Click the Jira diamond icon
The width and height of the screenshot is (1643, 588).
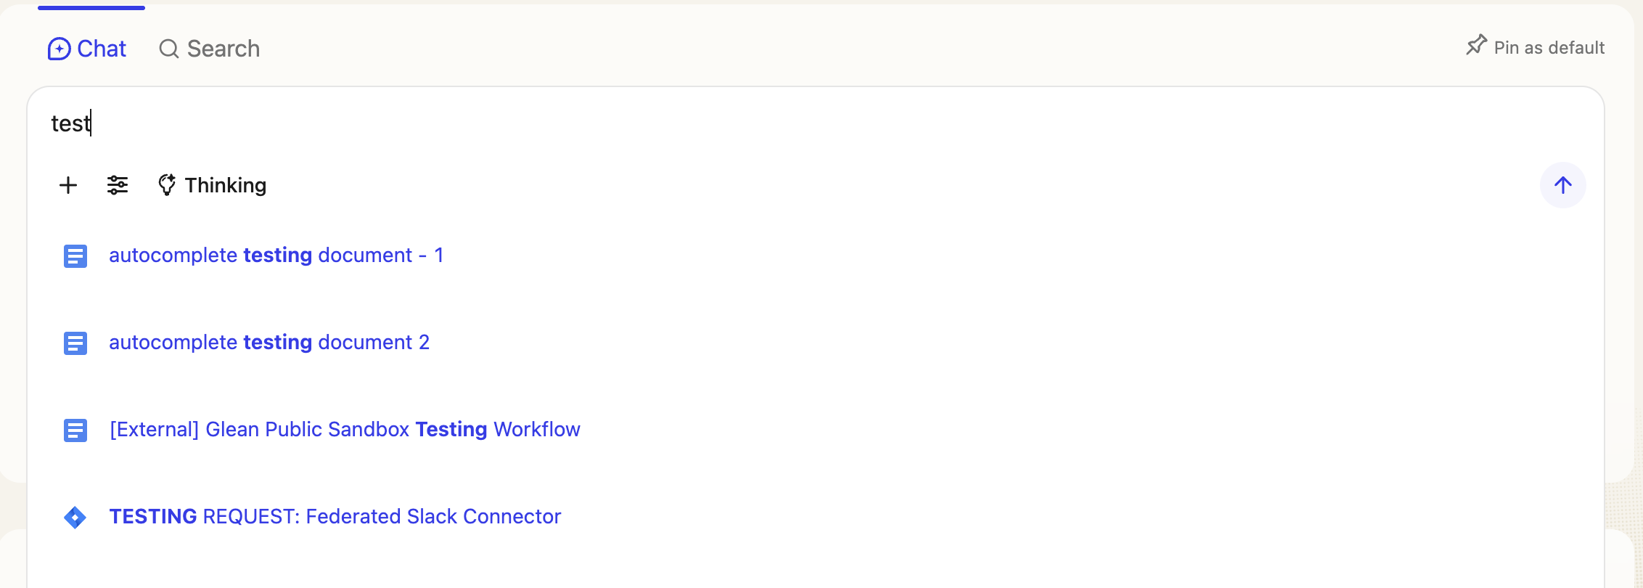coord(75,518)
